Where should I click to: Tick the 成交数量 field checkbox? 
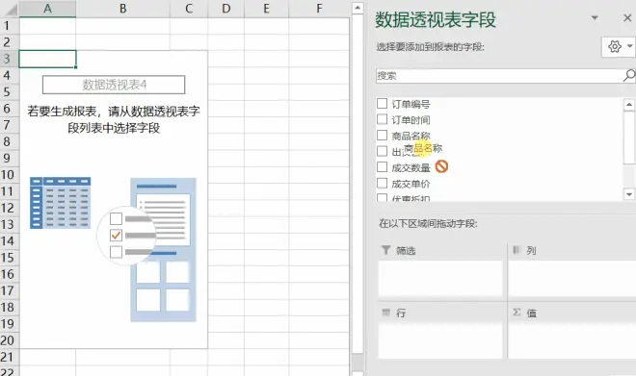[x=383, y=166]
